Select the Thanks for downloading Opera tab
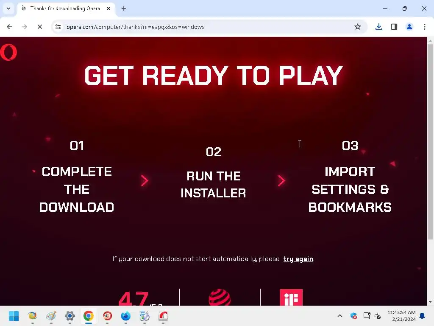 tap(67, 8)
